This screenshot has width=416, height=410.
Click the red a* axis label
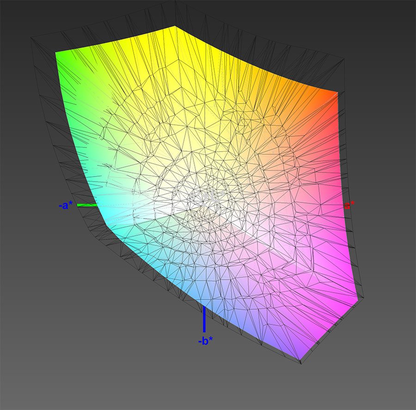click(349, 205)
